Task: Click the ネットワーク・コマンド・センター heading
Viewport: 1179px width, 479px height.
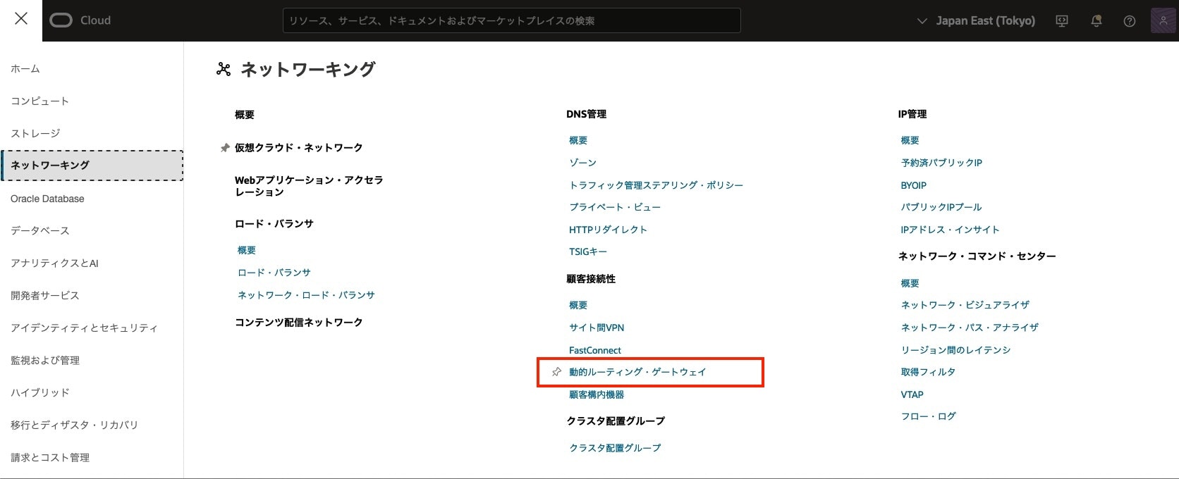Action: coord(977,256)
